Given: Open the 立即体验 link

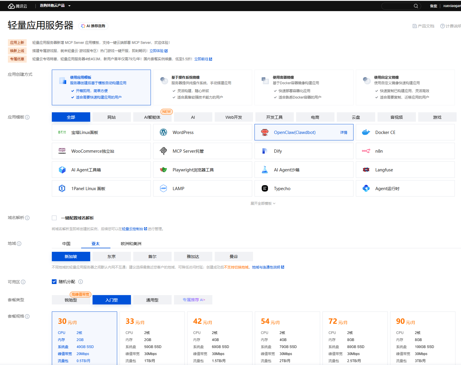Looking at the screenshot, I should coord(158,51).
